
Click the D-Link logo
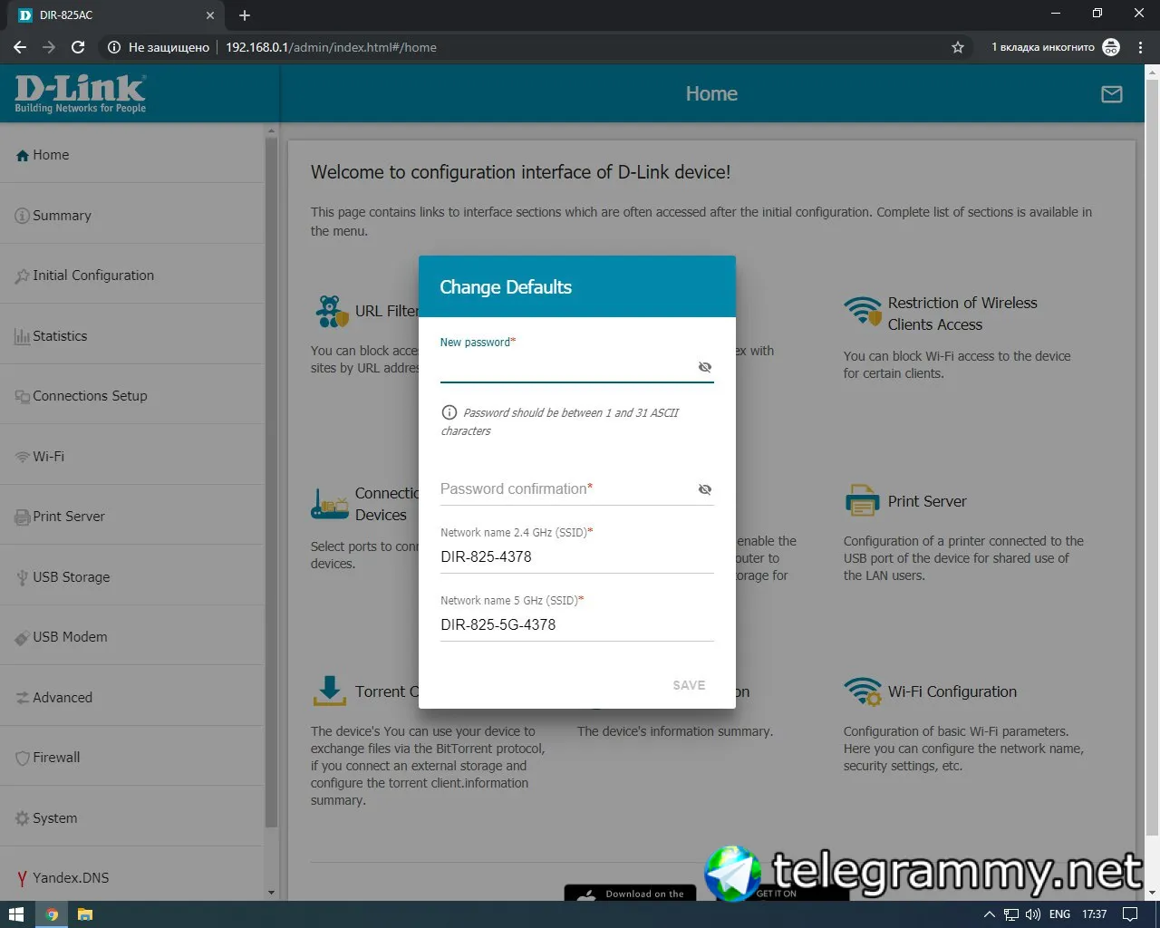[81, 94]
